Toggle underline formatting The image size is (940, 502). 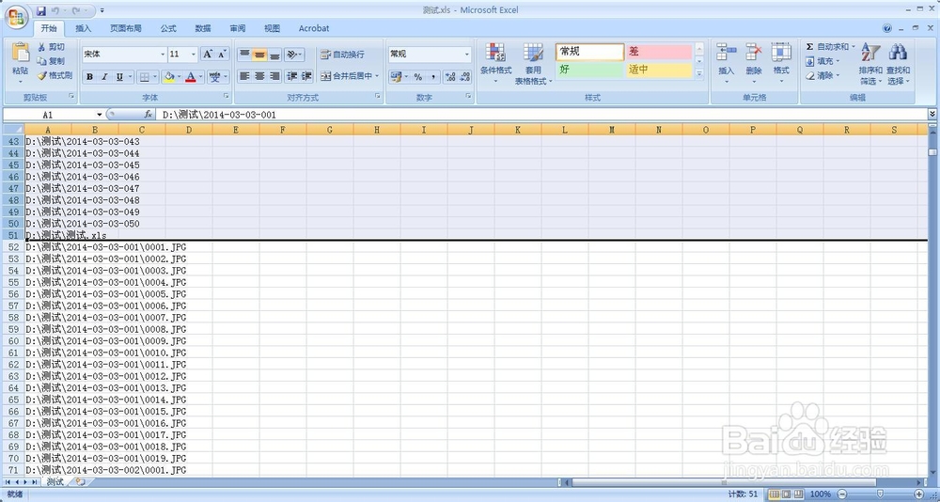pyautogui.click(x=119, y=77)
